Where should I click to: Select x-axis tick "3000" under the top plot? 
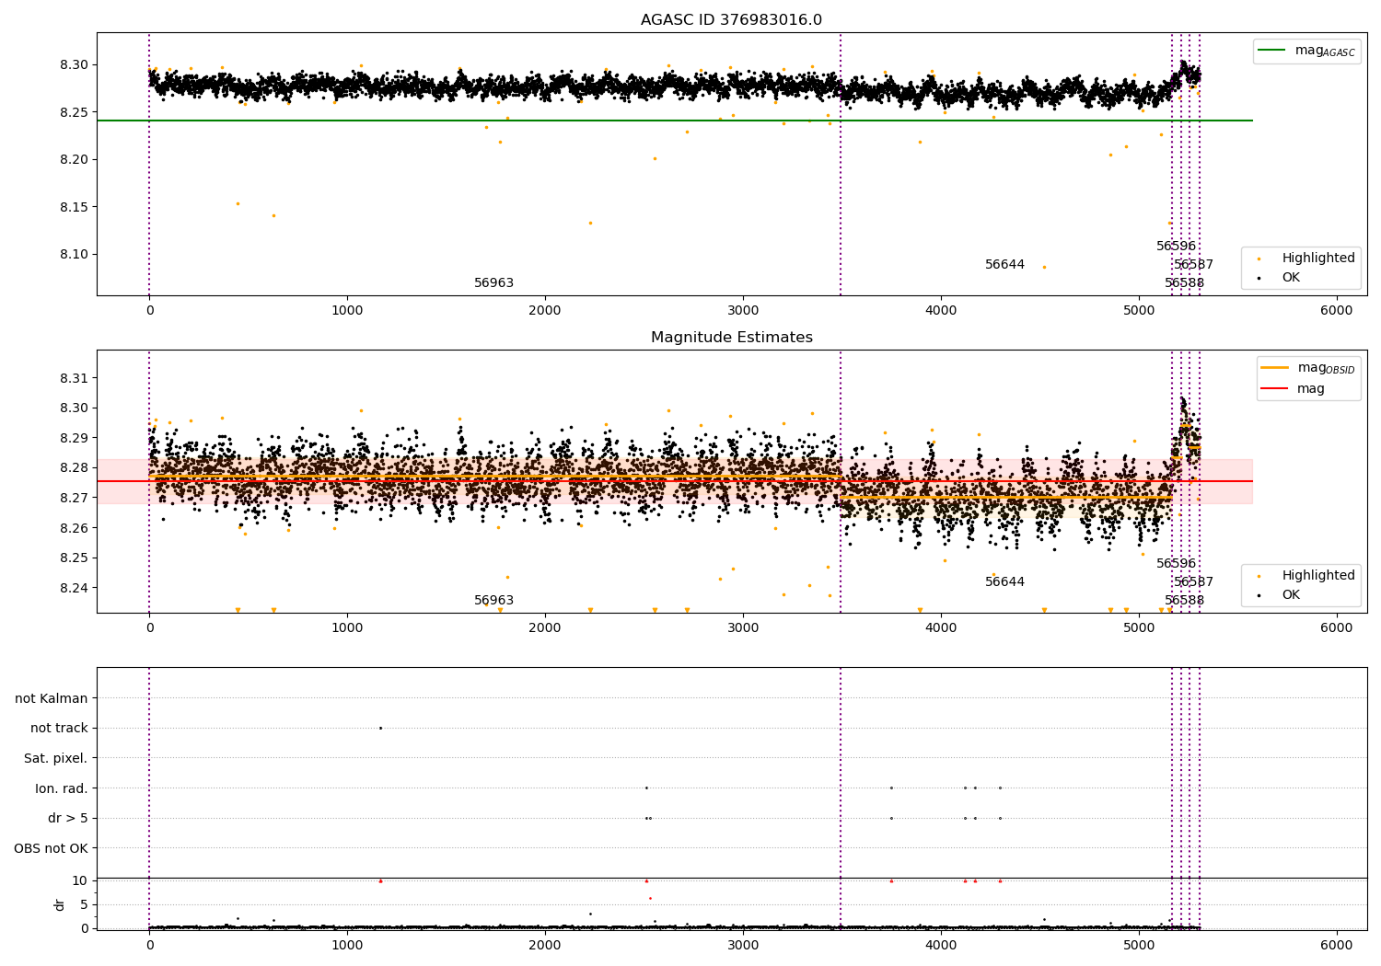pyautogui.click(x=743, y=311)
